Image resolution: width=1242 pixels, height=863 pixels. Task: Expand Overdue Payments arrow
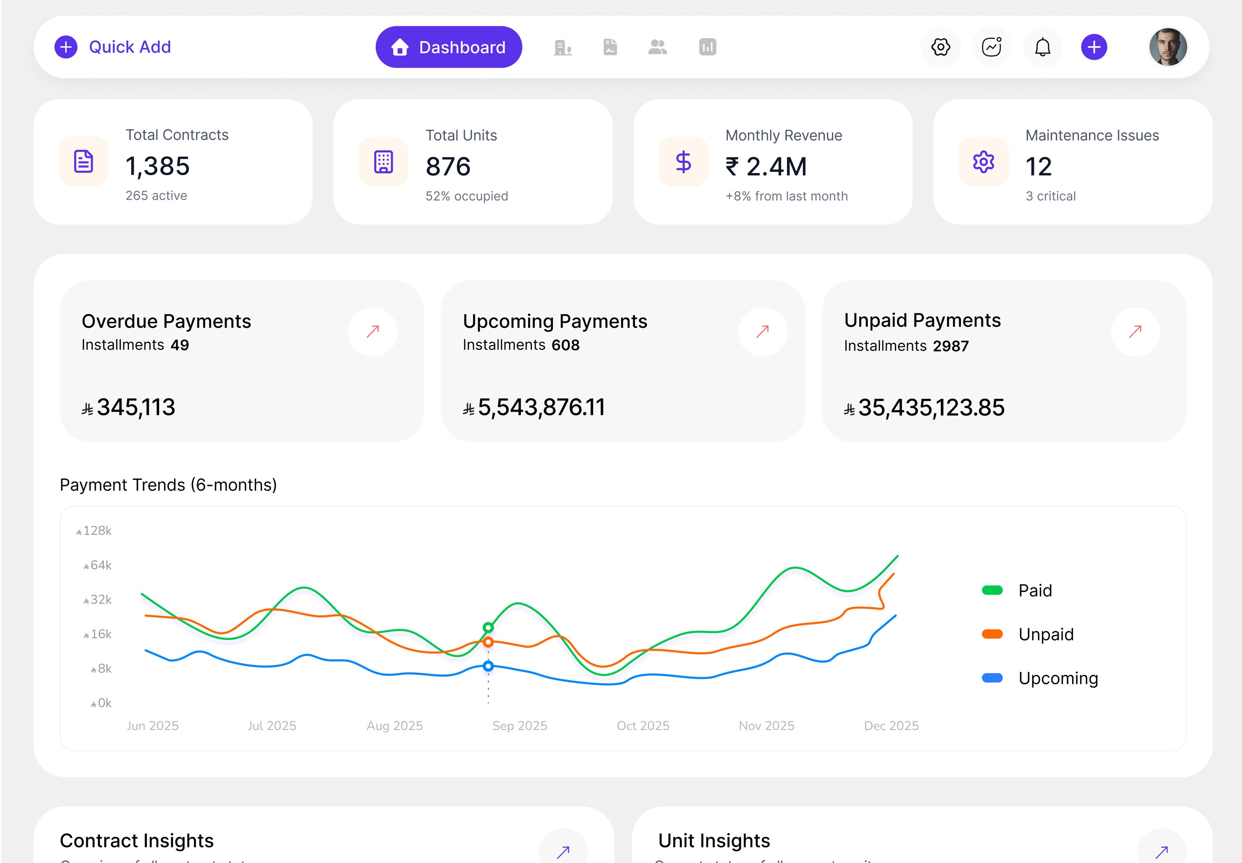point(373,331)
